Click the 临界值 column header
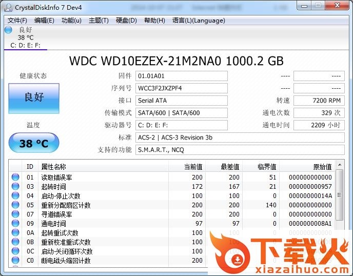This screenshot has width=353, height=276. tap(261, 167)
